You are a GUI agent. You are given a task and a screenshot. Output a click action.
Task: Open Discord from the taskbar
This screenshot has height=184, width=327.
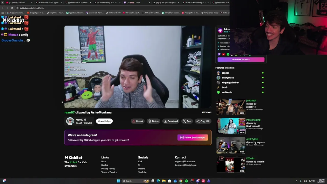(197, 181)
